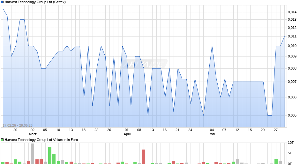Click the 'März' month label

(x=33, y=134)
